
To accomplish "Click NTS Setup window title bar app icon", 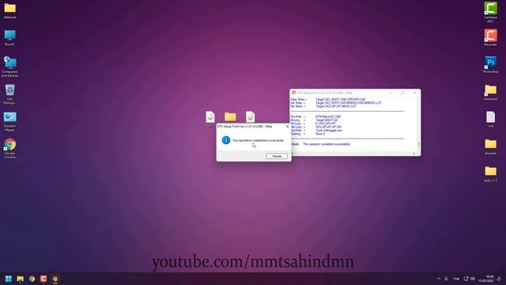I will (x=293, y=93).
